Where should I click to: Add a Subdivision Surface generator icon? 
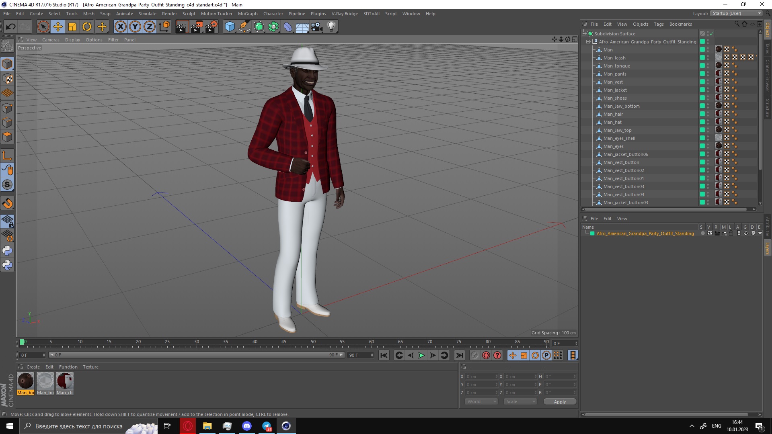coord(259,27)
